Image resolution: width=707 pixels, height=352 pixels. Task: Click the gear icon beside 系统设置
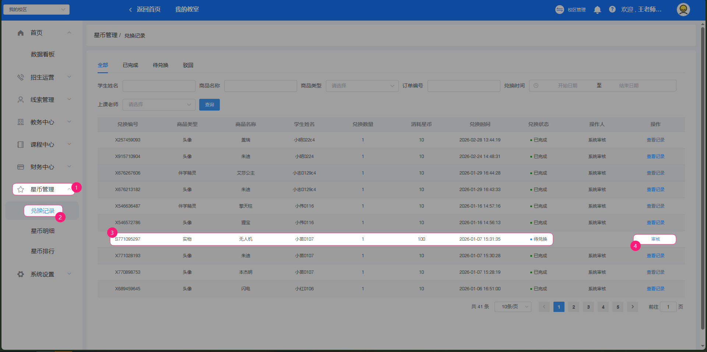pyautogui.click(x=21, y=274)
